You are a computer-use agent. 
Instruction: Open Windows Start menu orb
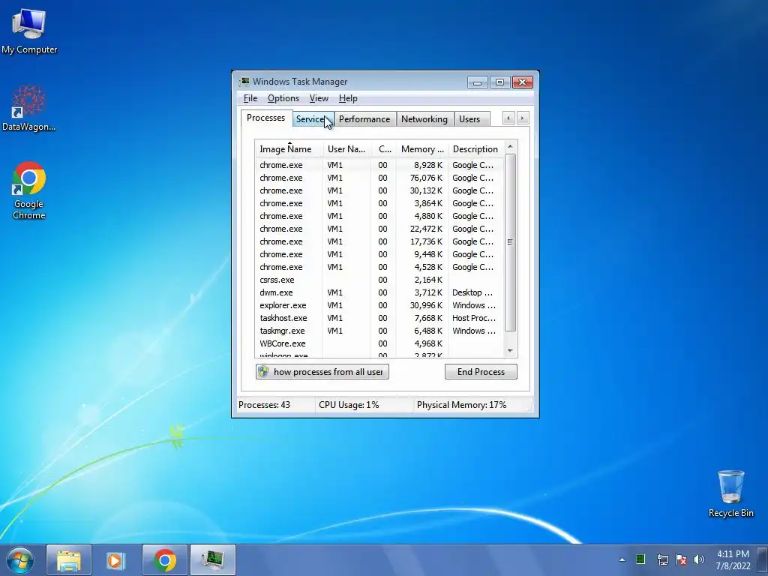tap(20, 560)
